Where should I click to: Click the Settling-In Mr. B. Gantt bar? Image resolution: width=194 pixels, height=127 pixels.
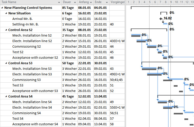(165, 24)
